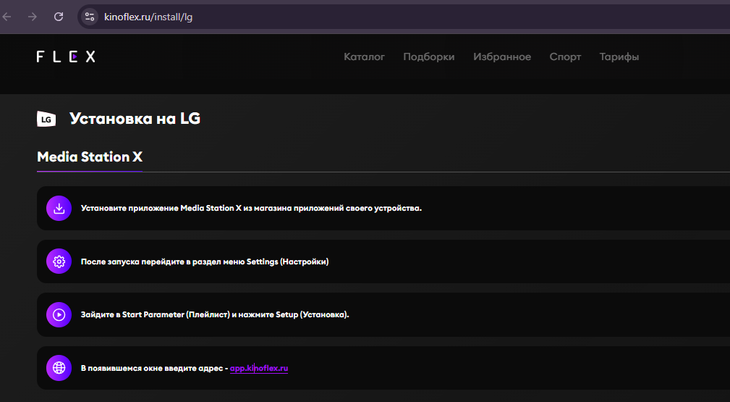The image size is (730, 402).
Task: Click the purple settings gear icon
Action: point(59,261)
